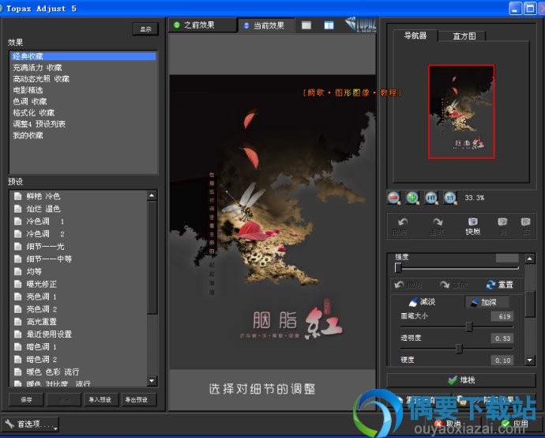Screen dimensions: 545x438
Task: Click the 强度 strength slider handle
Action: pos(398,267)
